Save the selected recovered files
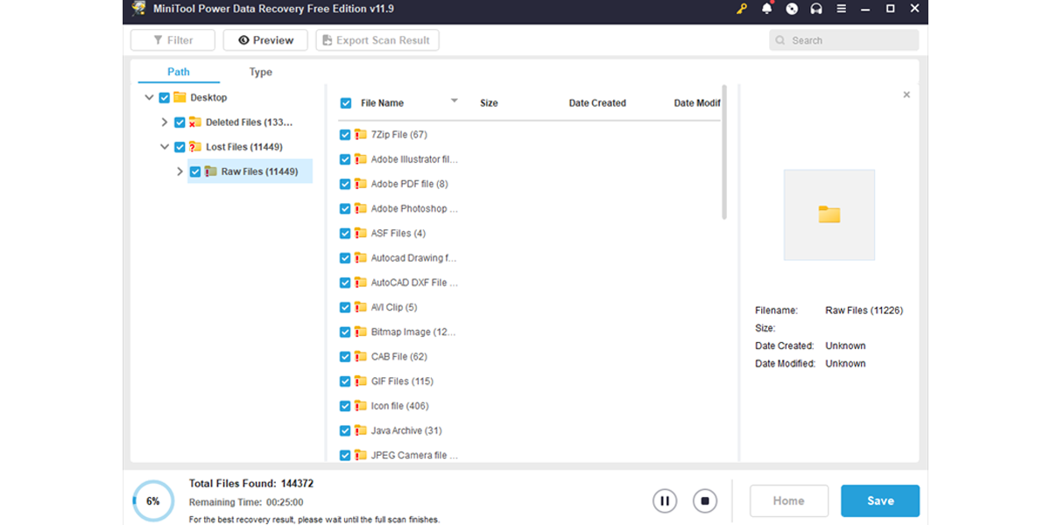The width and height of the screenshot is (1051, 525). point(879,500)
